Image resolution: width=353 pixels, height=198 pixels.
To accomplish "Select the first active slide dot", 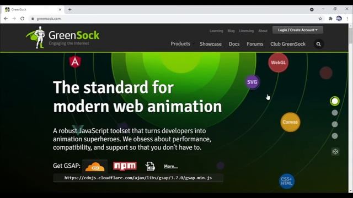I will tap(335, 101).
